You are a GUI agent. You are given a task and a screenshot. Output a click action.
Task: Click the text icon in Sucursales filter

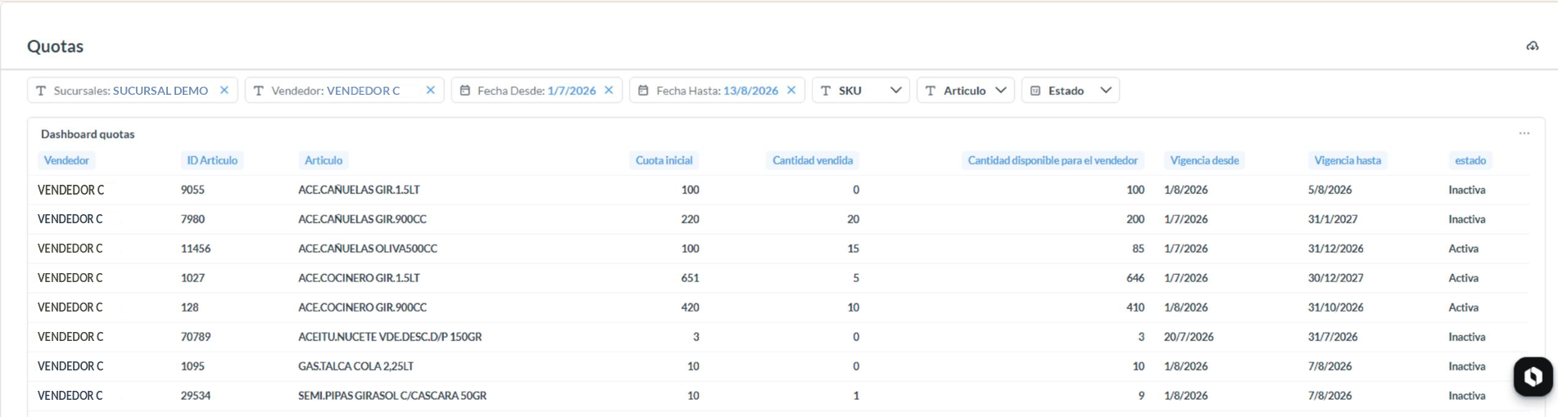click(41, 91)
